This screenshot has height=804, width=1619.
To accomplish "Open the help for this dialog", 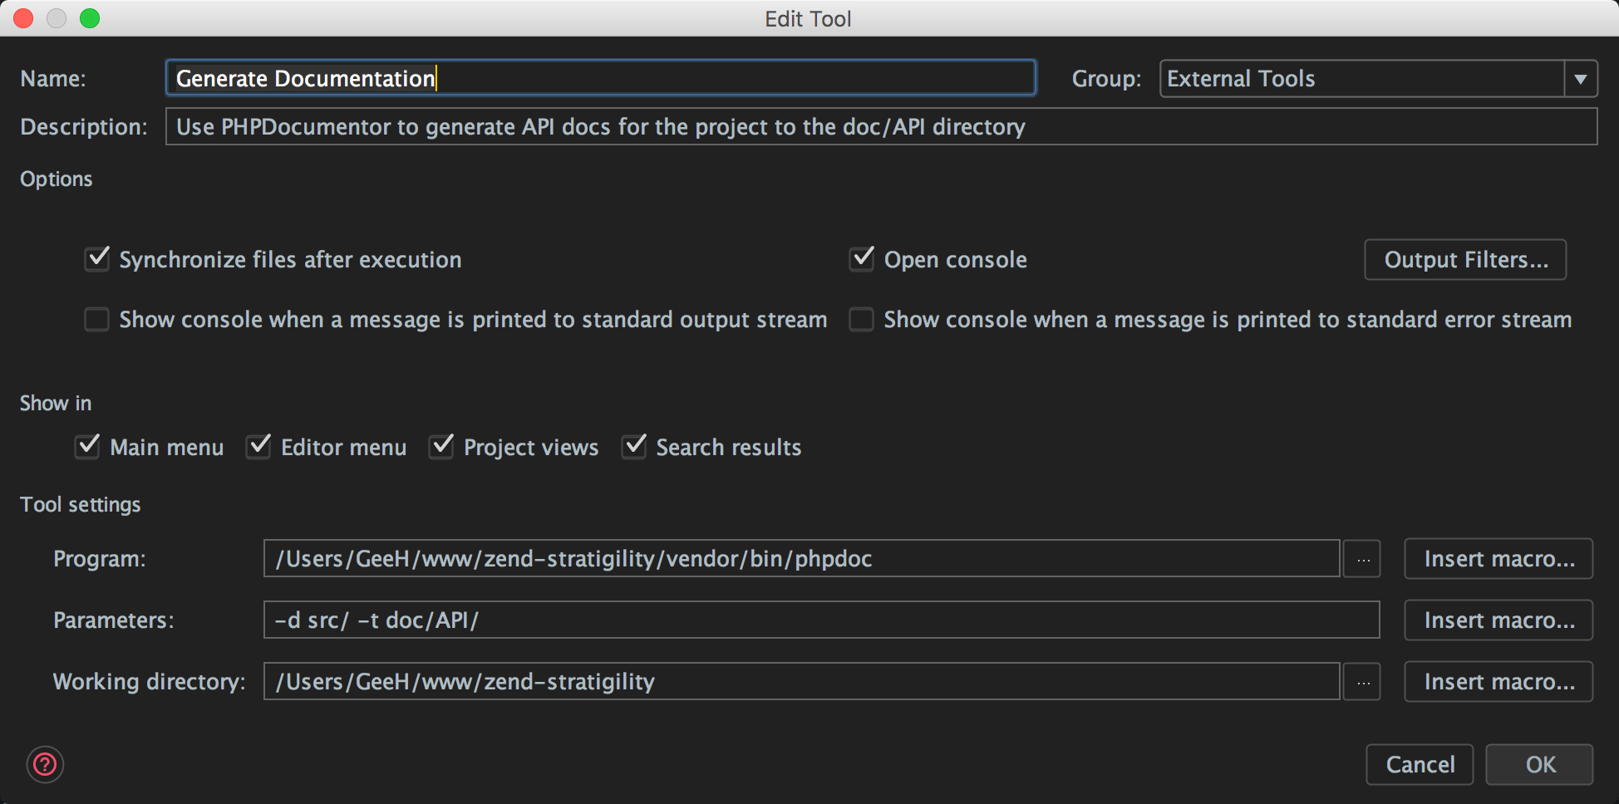I will (x=45, y=764).
